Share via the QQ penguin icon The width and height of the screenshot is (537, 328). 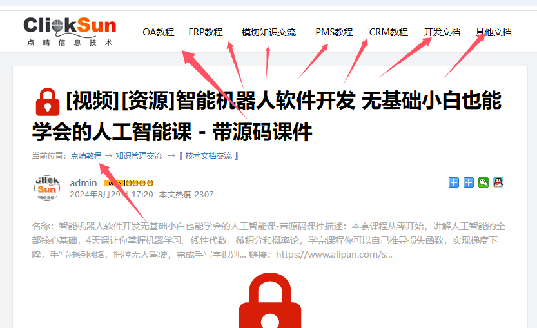coord(498,182)
